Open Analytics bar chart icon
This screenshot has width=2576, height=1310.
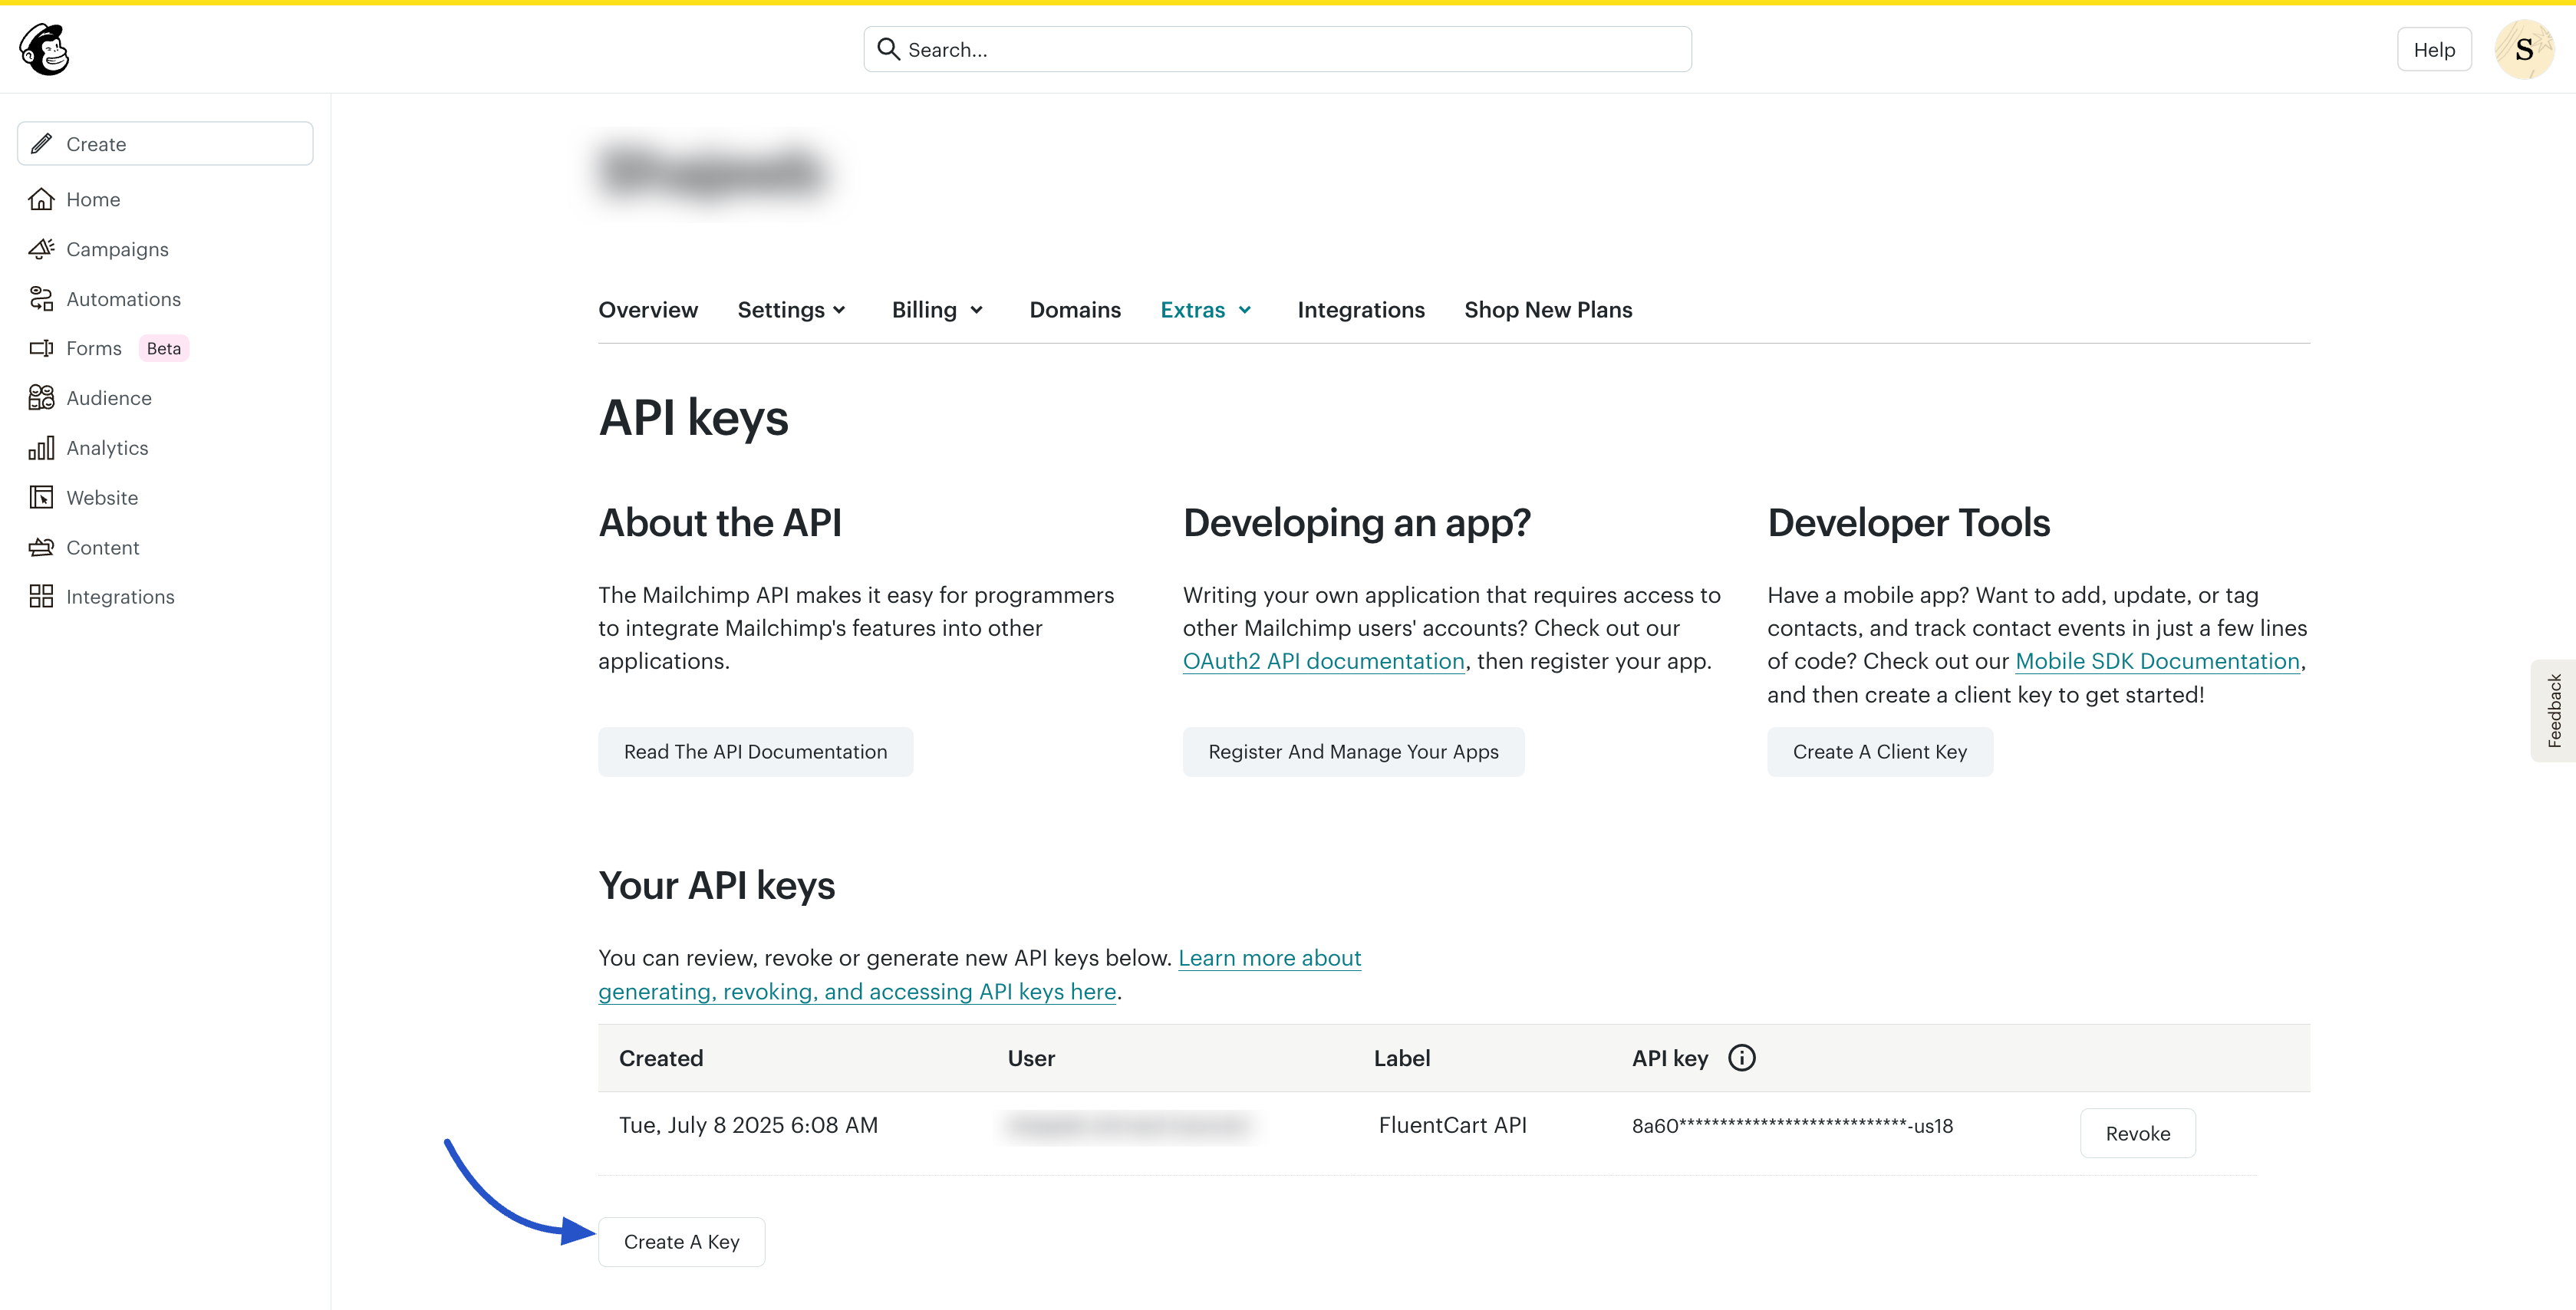point(41,448)
